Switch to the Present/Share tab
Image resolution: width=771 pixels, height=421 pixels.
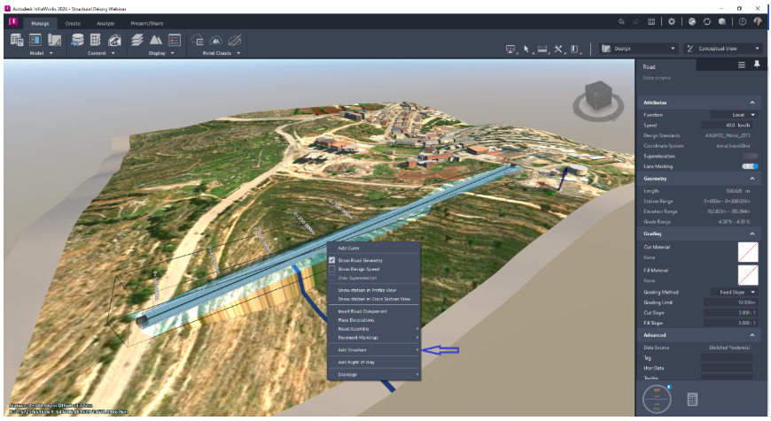tap(146, 23)
